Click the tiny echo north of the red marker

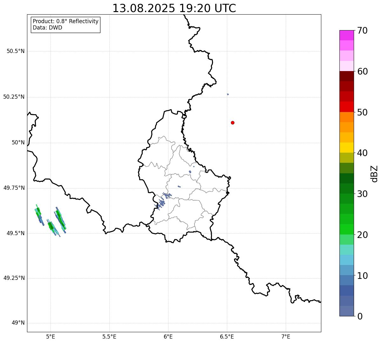pos(228,94)
